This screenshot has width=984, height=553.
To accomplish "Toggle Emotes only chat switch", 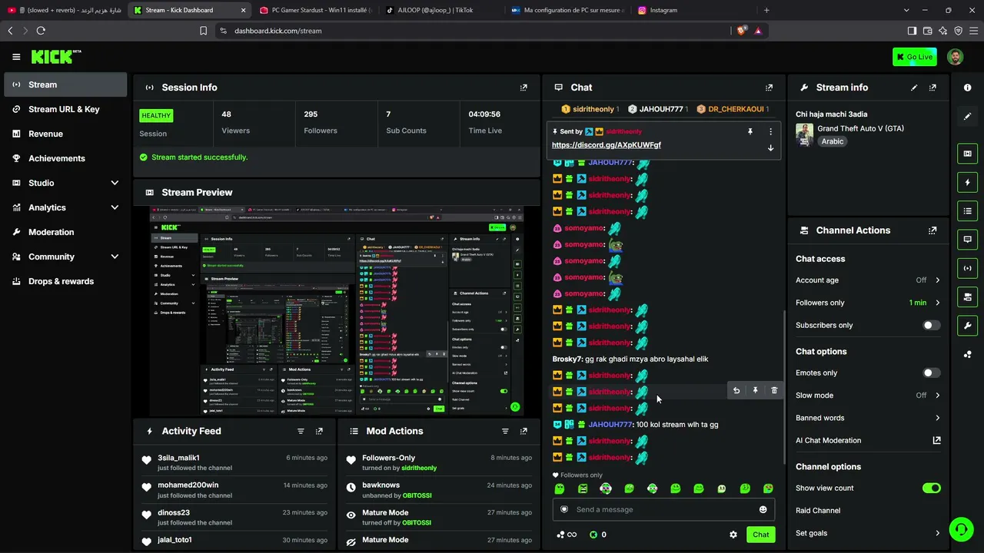I will (931, 373).
